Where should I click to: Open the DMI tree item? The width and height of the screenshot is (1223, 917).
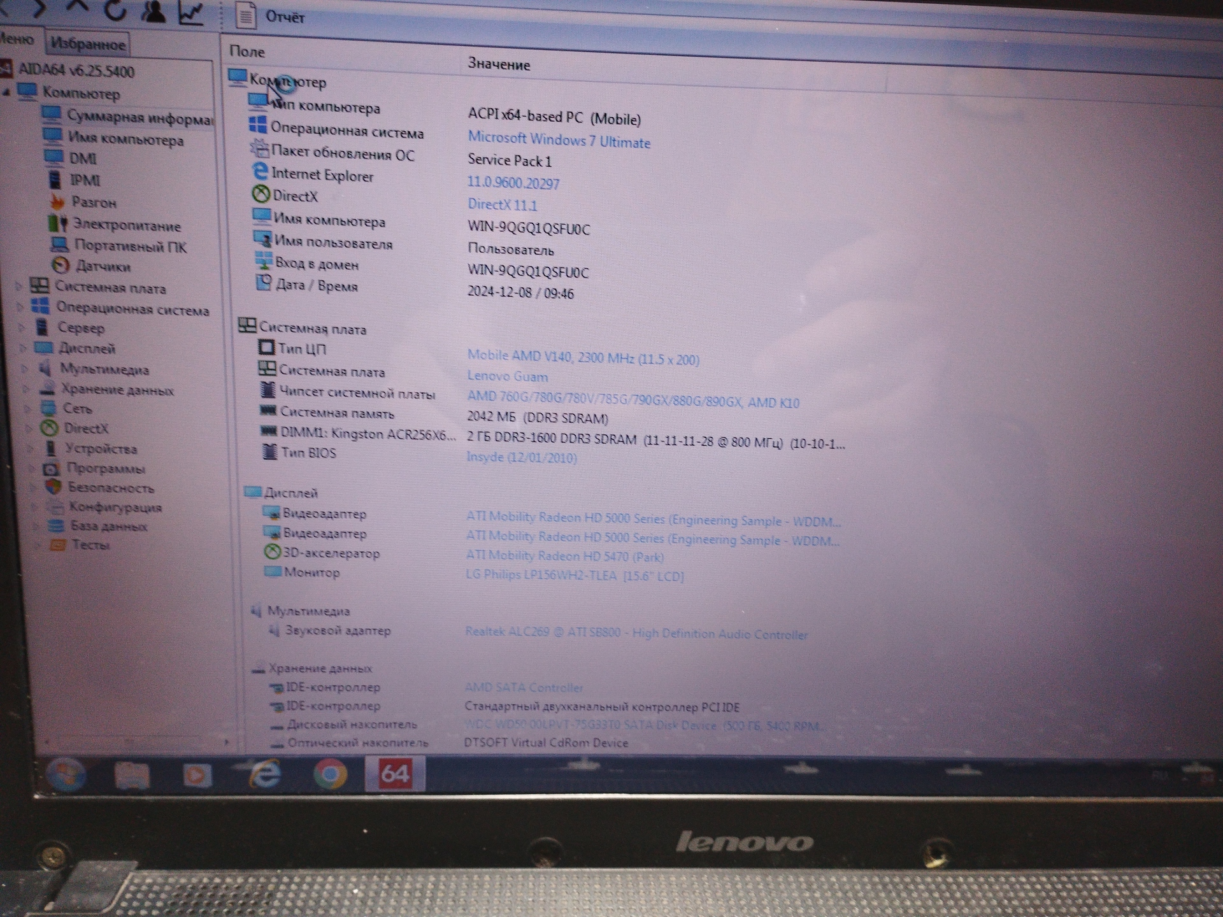pos(83,159)
